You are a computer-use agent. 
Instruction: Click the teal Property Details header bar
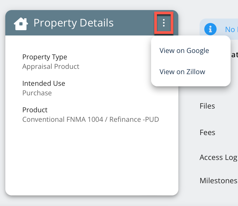point(133,23)
